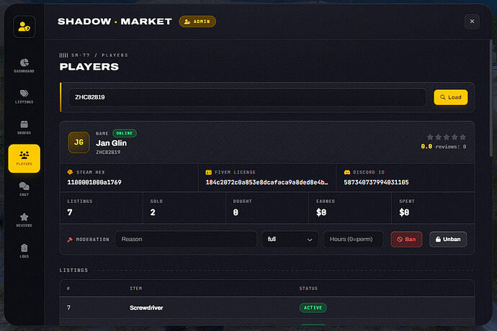This screenshot has height=331, width=497.
Task: Click the five-star rating display
Action: coord(447,137)
